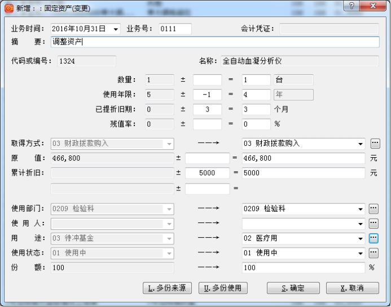Confirm with the S.确定 button
Viewport: 391px width, 307px height.
point(293,288)
